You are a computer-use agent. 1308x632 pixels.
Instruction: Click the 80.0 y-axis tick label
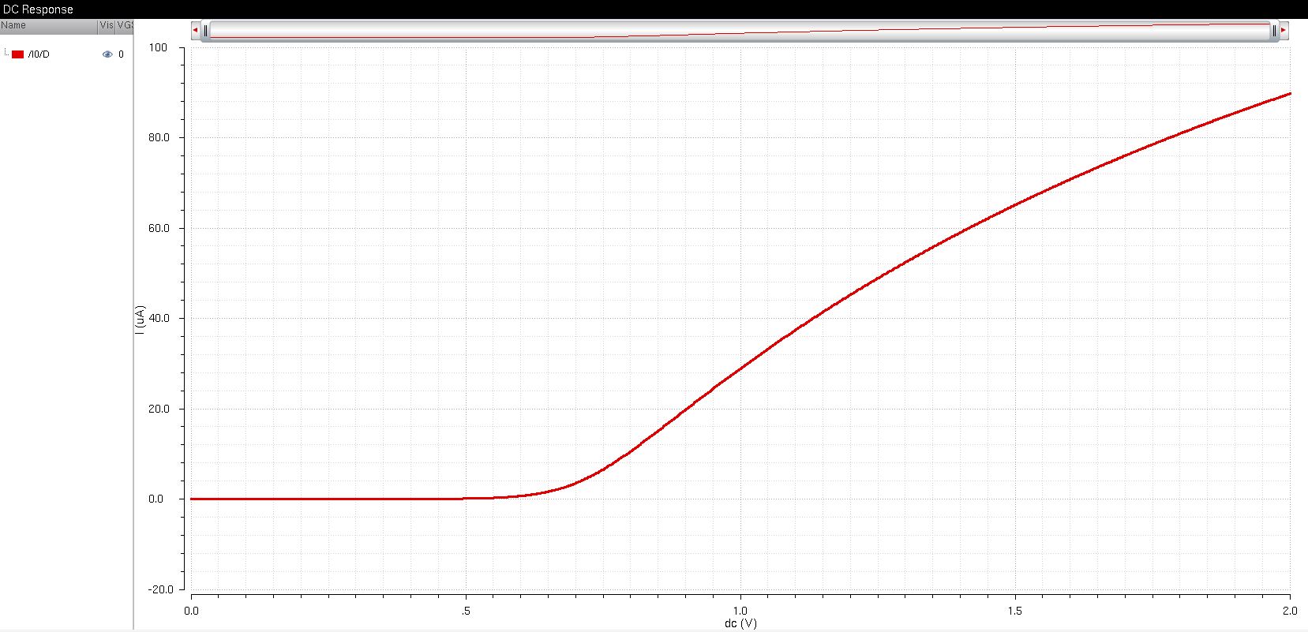pos(159,137)
